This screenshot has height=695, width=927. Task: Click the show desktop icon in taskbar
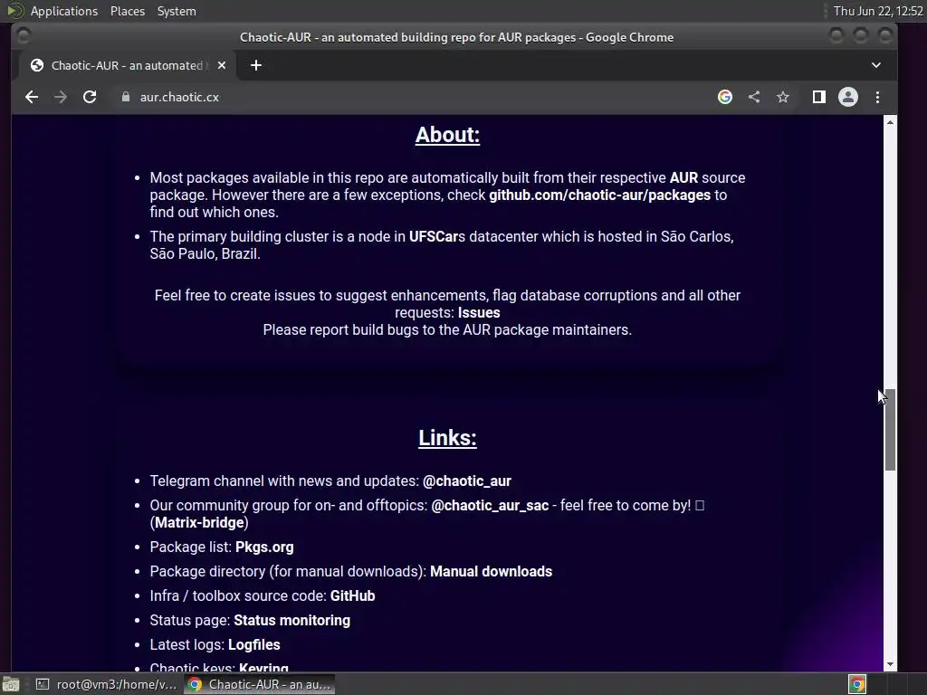(11, 684)
